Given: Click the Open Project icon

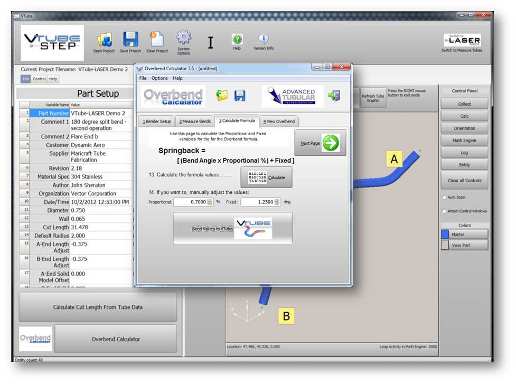Looking at the screenshot, I should [104, 40].
